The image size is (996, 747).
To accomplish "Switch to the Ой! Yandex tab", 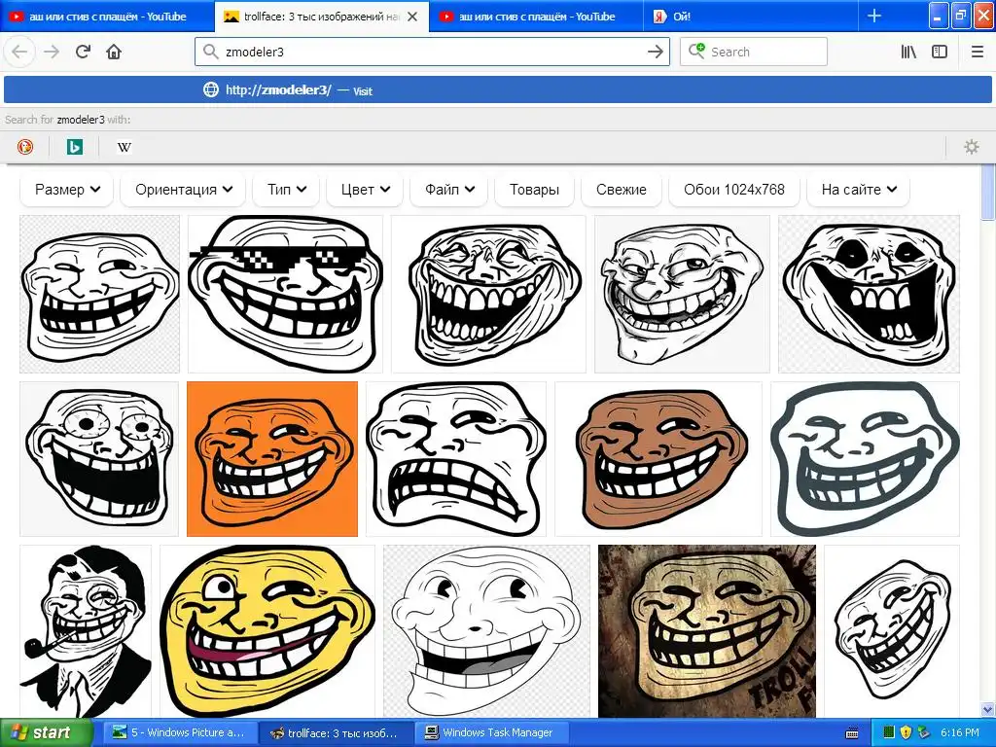I will (750, 17).
